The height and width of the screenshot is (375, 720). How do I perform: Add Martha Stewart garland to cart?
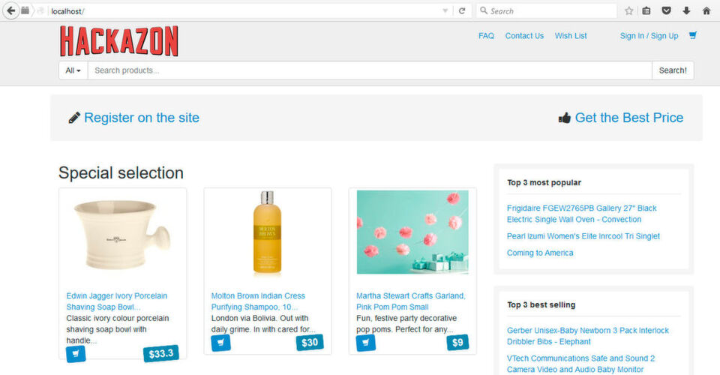[x=365, y=343]
